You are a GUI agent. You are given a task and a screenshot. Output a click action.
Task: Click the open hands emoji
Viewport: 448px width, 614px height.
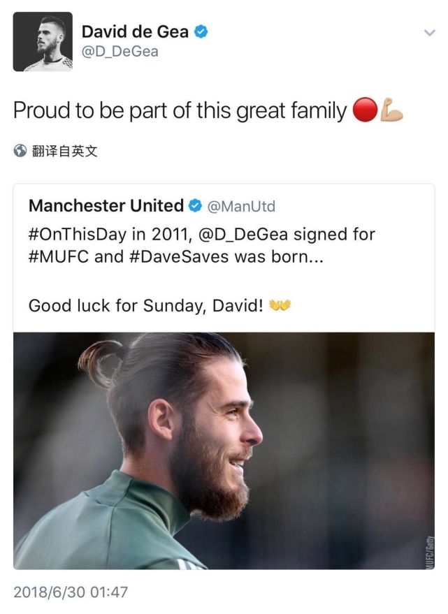[x=280, y=306]
